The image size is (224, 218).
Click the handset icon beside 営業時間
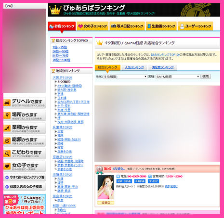pos(150,177)
